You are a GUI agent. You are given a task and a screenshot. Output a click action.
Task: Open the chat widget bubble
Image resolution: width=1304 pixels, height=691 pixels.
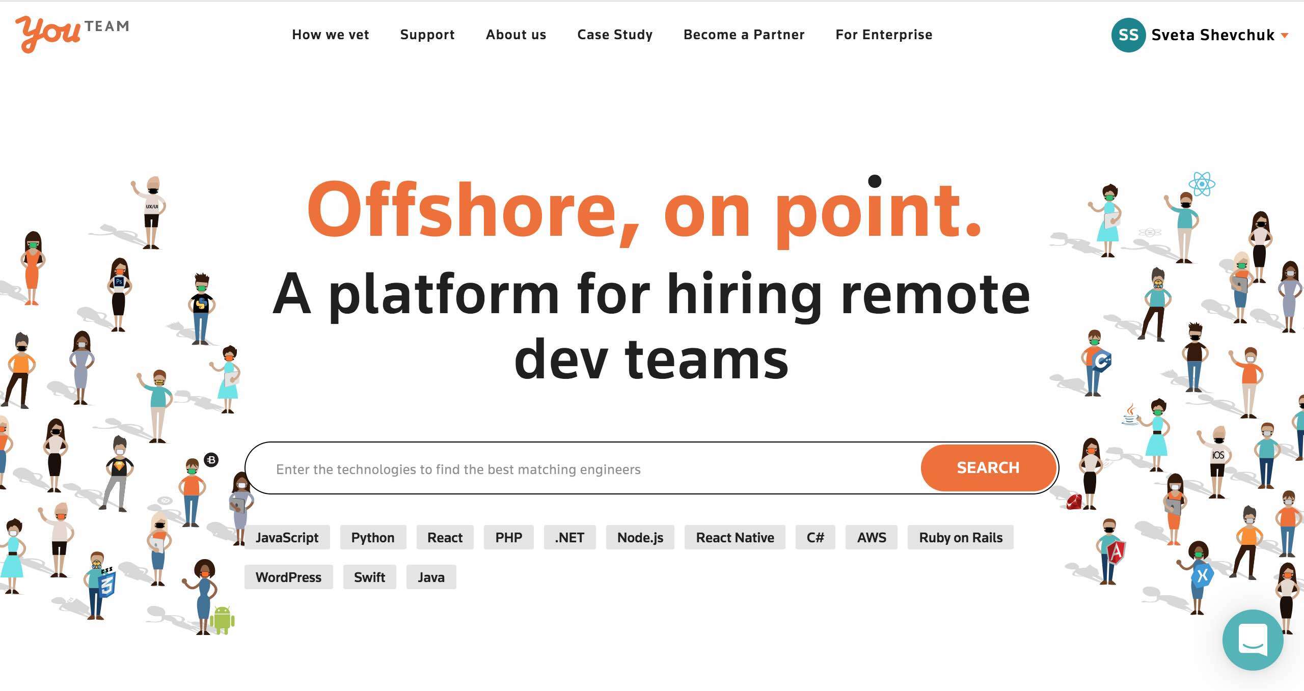click(x=1253, y=640)
